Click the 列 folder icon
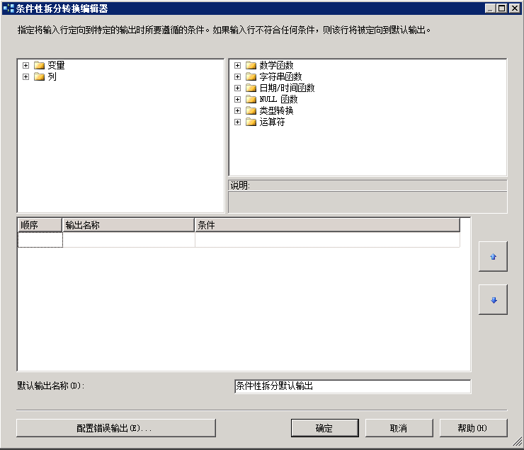The image size is (524, 450). coord(40,76)
